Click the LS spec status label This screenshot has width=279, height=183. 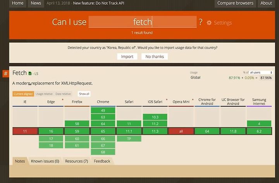[36, 74]
